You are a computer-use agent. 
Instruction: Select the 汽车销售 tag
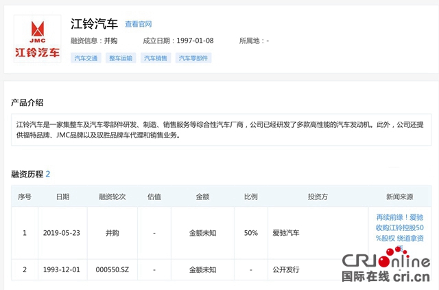156,58
